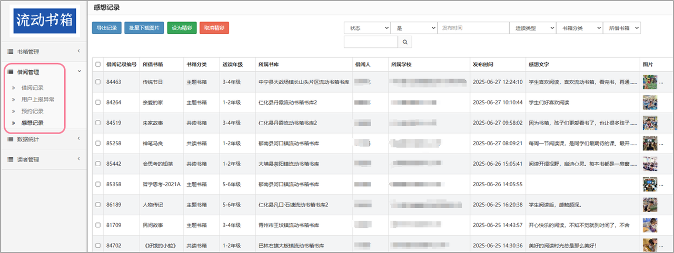Click the cell 神笔马良
The image size is (674, 253).
(x=153, y=143)
